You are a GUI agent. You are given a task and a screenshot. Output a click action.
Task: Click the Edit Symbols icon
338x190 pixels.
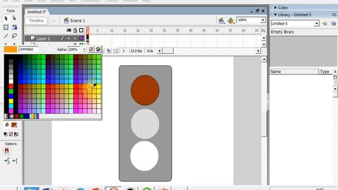pyautogui.click(x=231, y=21)
